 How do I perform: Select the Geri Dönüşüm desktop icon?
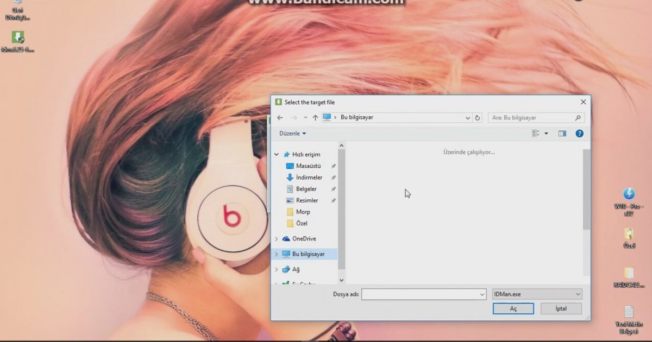tap(18, 10)
